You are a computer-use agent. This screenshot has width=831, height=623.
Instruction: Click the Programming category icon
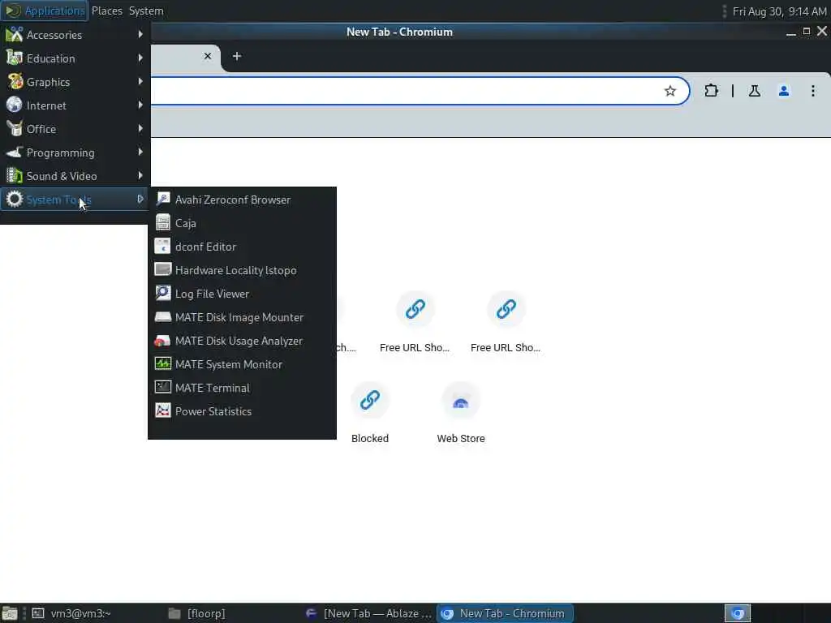15,152
